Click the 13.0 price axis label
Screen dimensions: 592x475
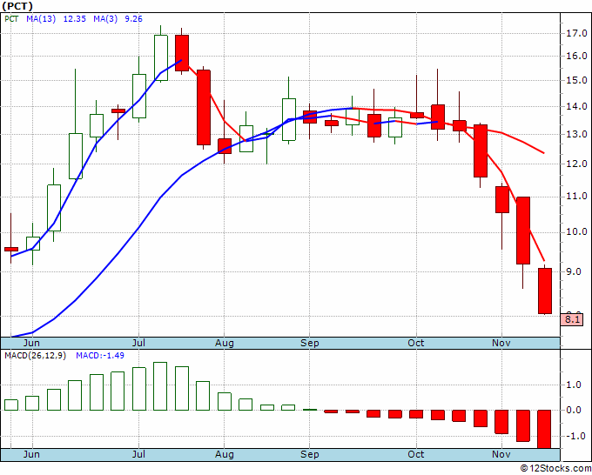click(576, 134)
